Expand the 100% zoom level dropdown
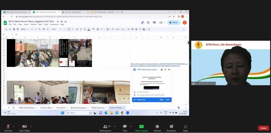The height and width of the screenshot is (133, 271). pos(24,29)
